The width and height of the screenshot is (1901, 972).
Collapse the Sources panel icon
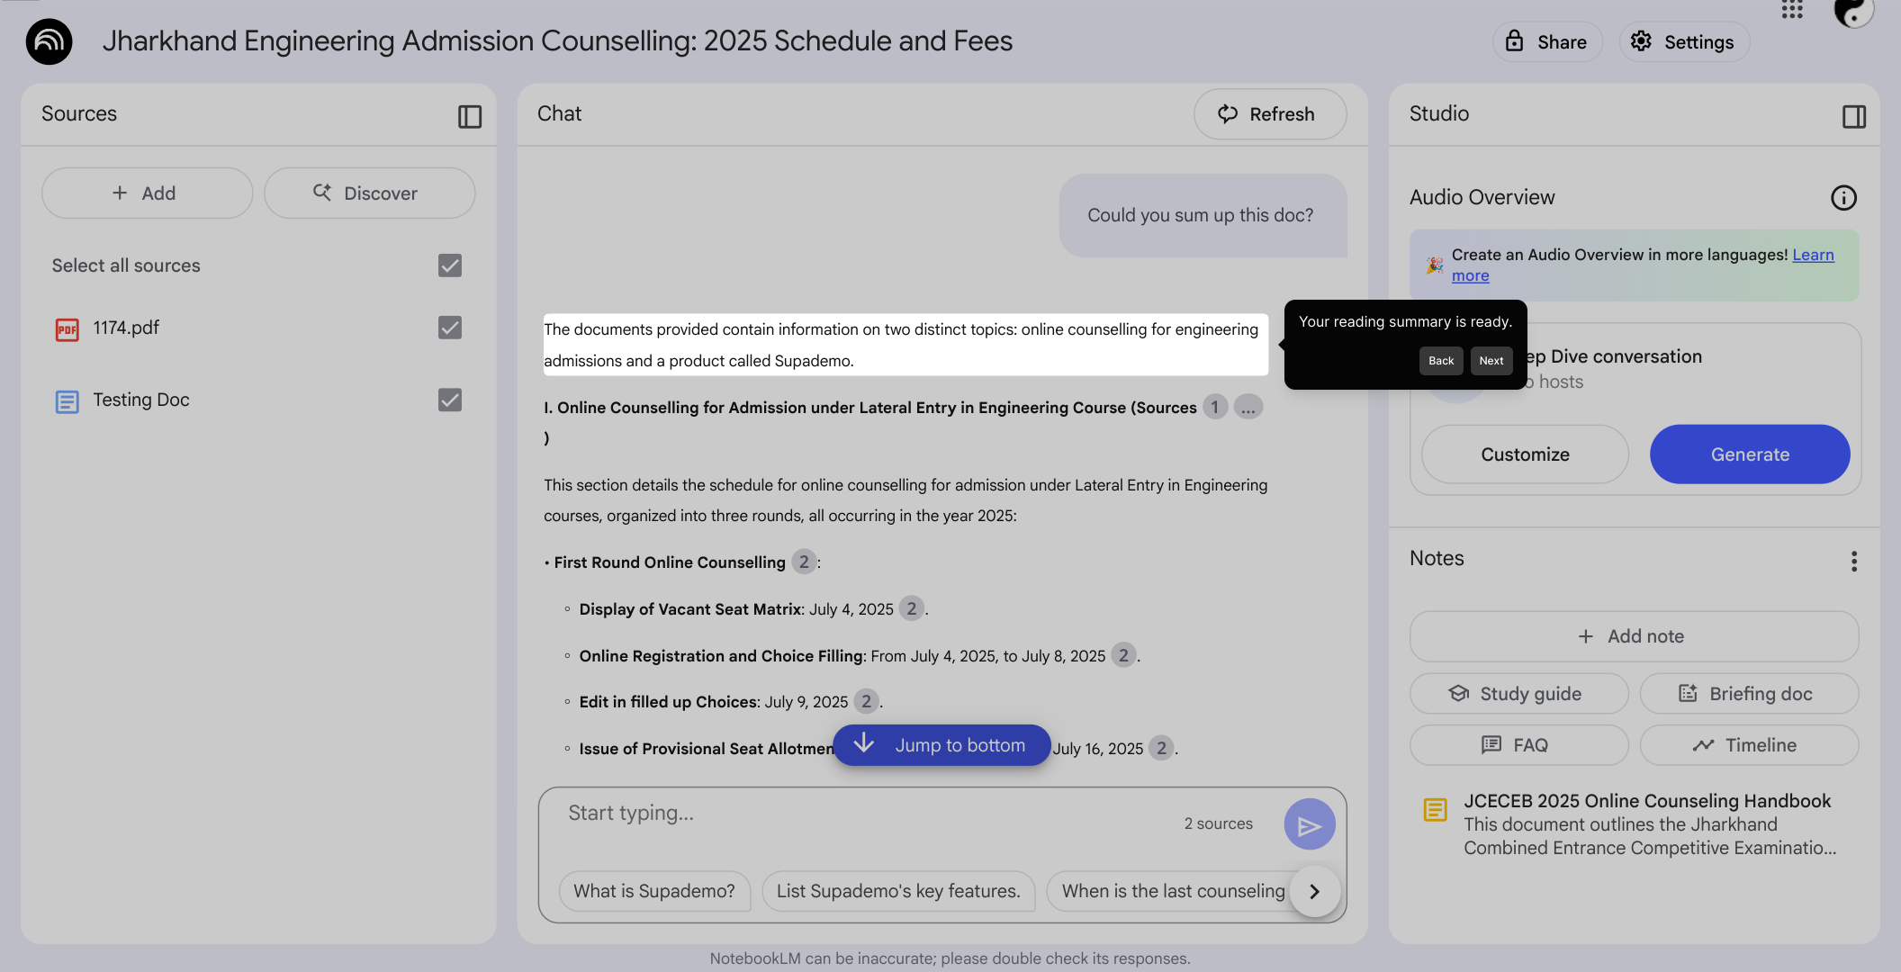click(470, 116)
